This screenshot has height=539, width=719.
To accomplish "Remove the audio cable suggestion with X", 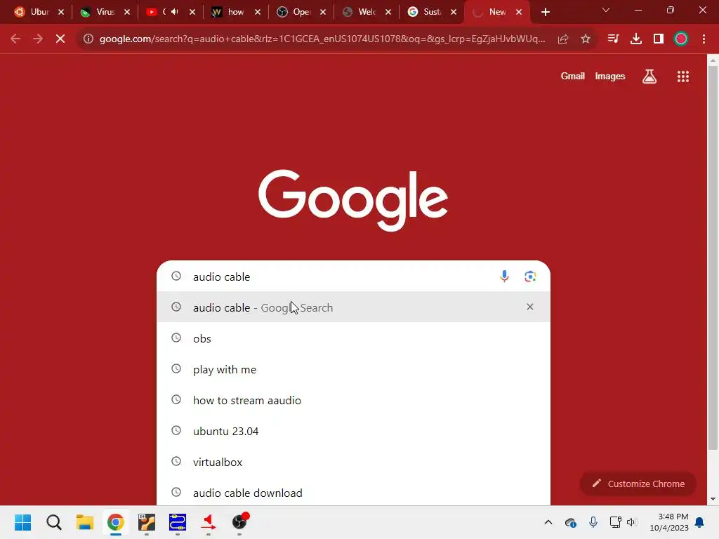I will coord(529,307).
